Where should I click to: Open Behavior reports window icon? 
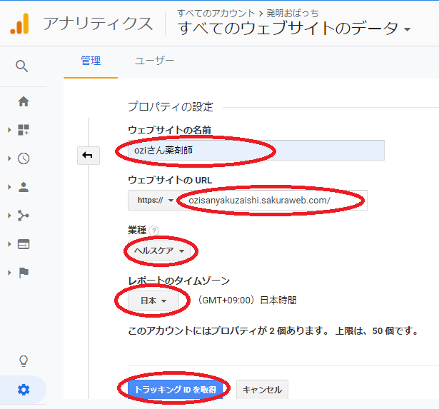pyautogui.click(x=24, y=244)
